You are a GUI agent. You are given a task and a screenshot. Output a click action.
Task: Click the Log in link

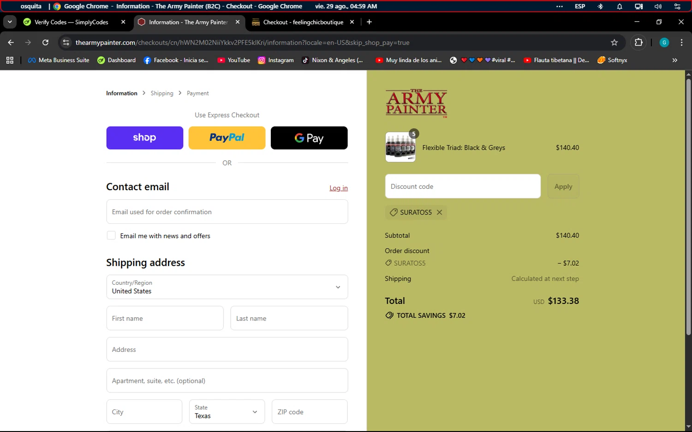point(339,188)
